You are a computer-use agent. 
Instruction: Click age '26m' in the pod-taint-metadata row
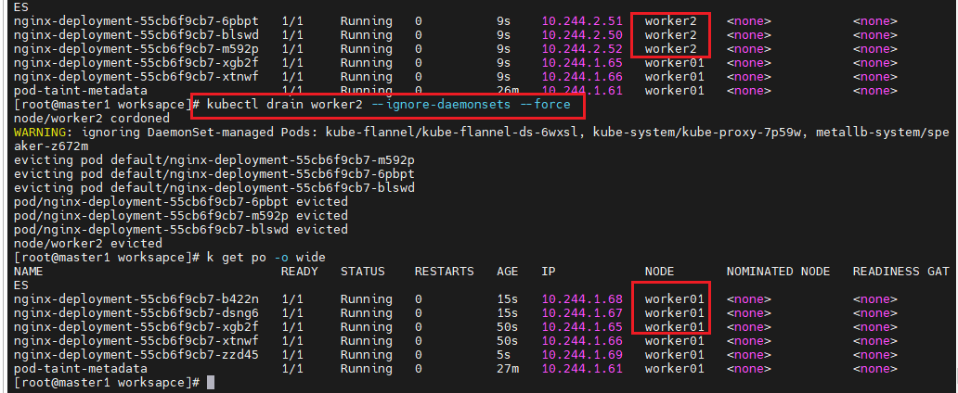(x=508, y=91)
